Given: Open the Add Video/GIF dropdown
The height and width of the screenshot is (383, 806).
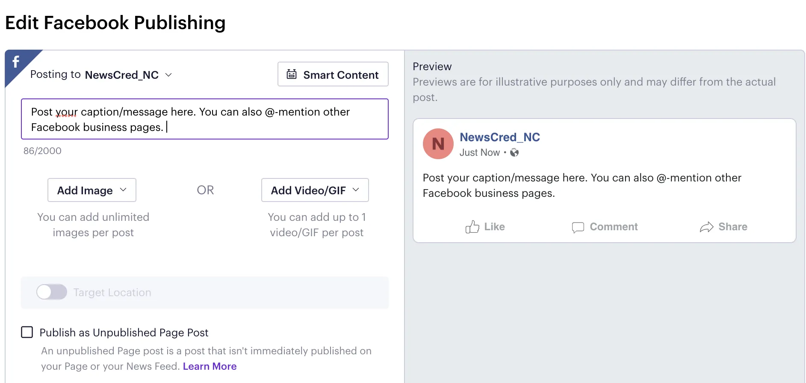Looking at the screenshot, I should [x=315, y=190].
